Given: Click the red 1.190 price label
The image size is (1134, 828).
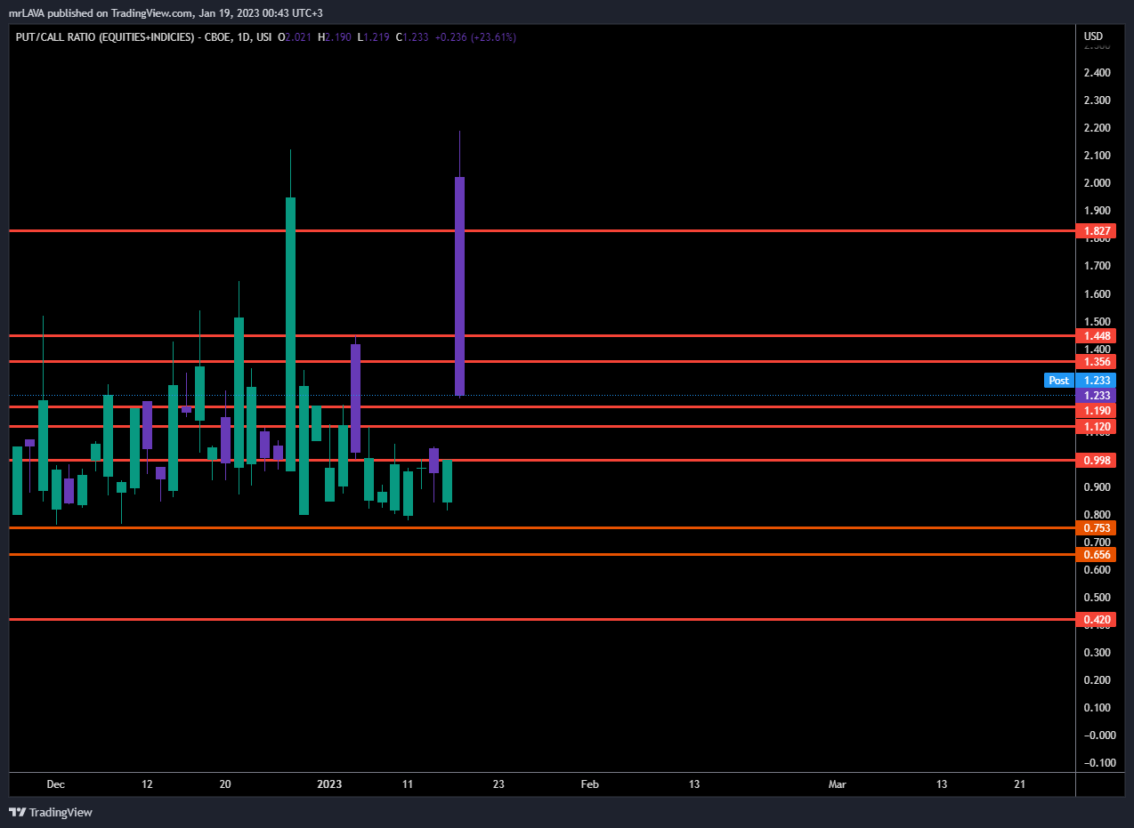Looking at the screenshot, I should 1095,411.
